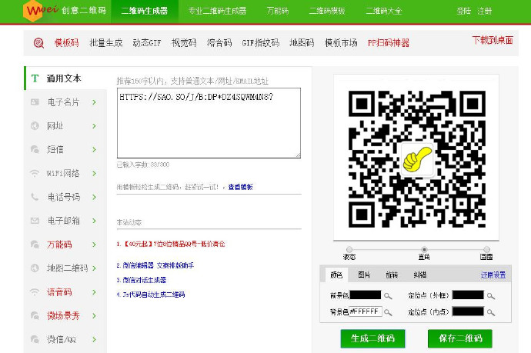Click the 生成二维码 button

point(372,338)
